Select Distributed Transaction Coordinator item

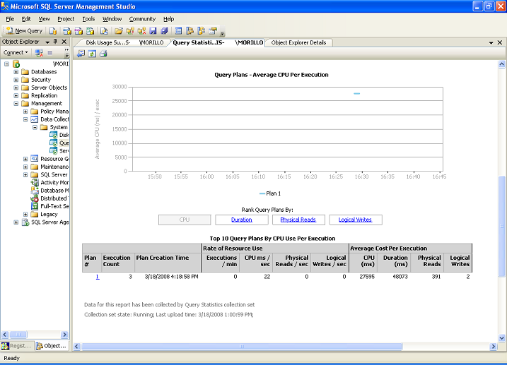49,198
